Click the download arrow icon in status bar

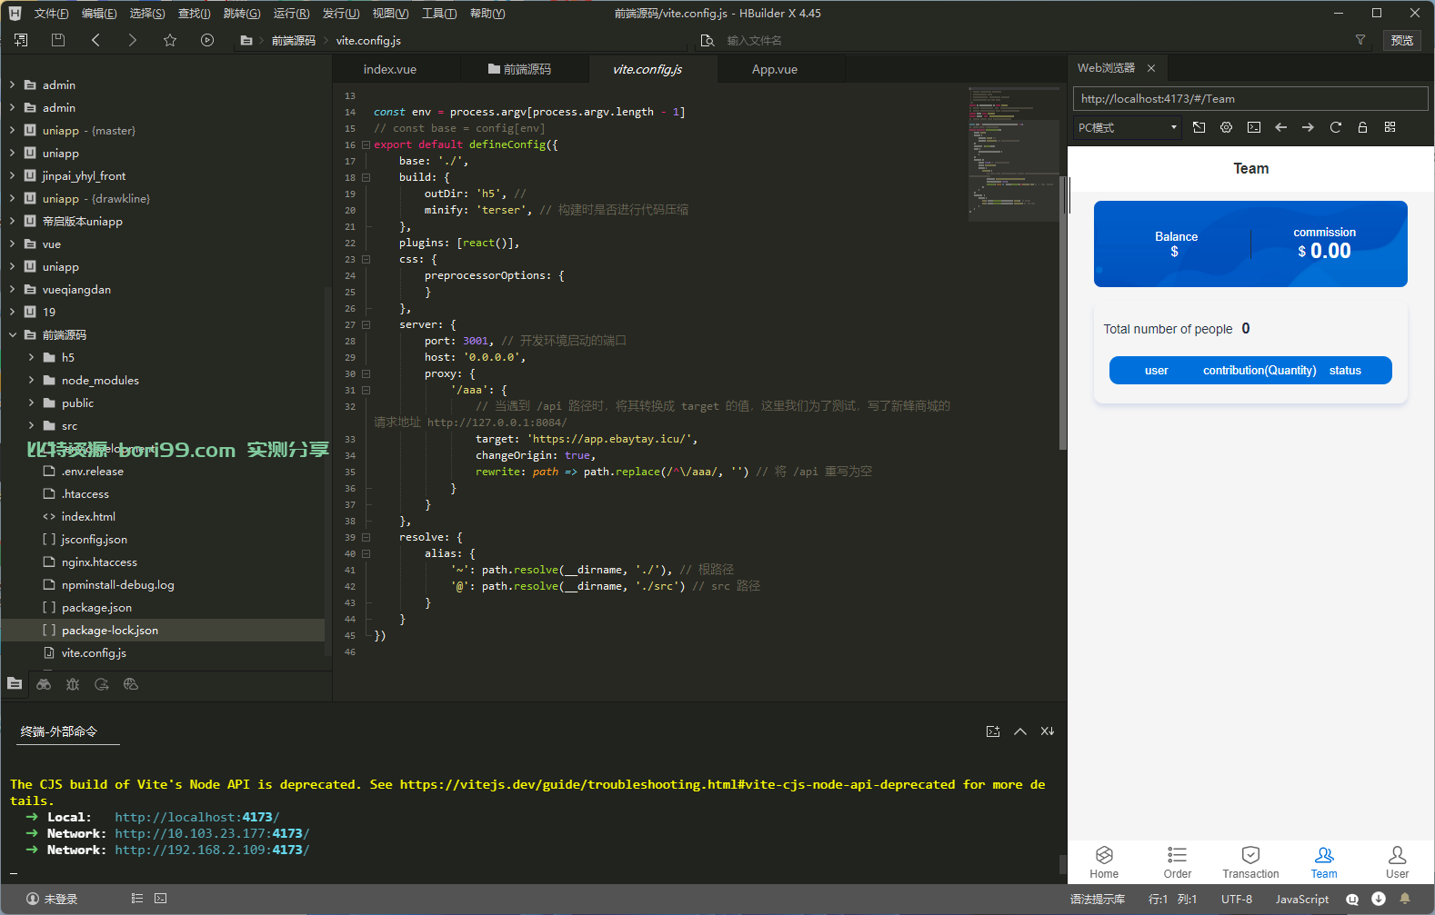(x=1379, y=899)
